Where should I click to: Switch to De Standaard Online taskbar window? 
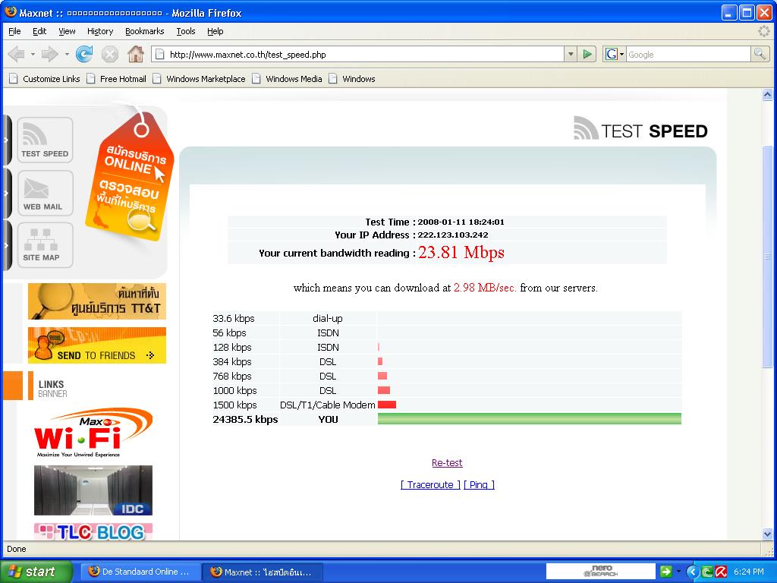click(x=140, y=572)
